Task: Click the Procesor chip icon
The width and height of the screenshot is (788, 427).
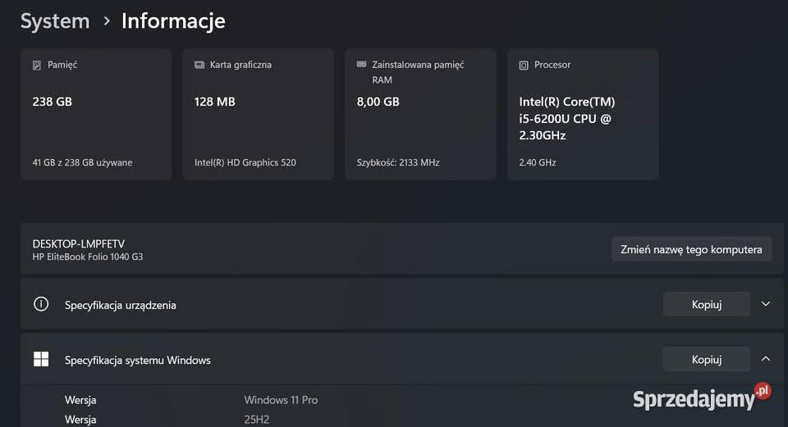Action: coord(524,66)
